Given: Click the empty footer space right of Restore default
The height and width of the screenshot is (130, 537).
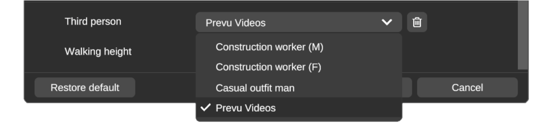Looking at the screenshot, I should pos(165,87).
